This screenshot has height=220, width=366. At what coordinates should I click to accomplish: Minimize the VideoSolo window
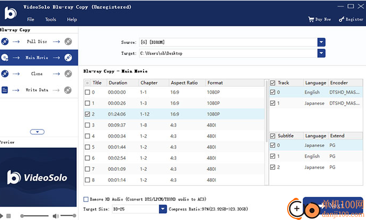tap(341, 6)
